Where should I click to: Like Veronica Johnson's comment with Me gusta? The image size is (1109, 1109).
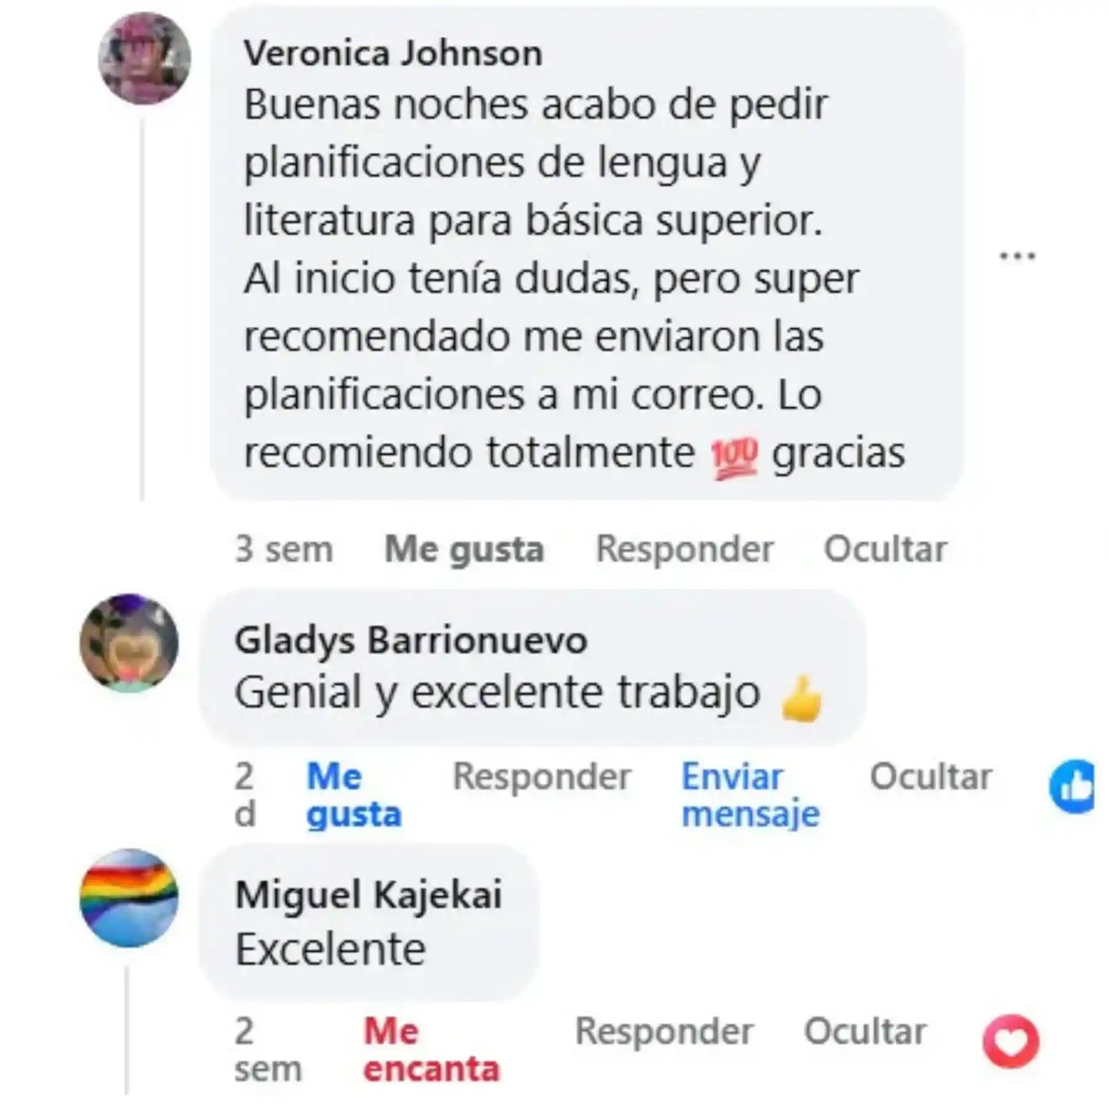point(464,549)
